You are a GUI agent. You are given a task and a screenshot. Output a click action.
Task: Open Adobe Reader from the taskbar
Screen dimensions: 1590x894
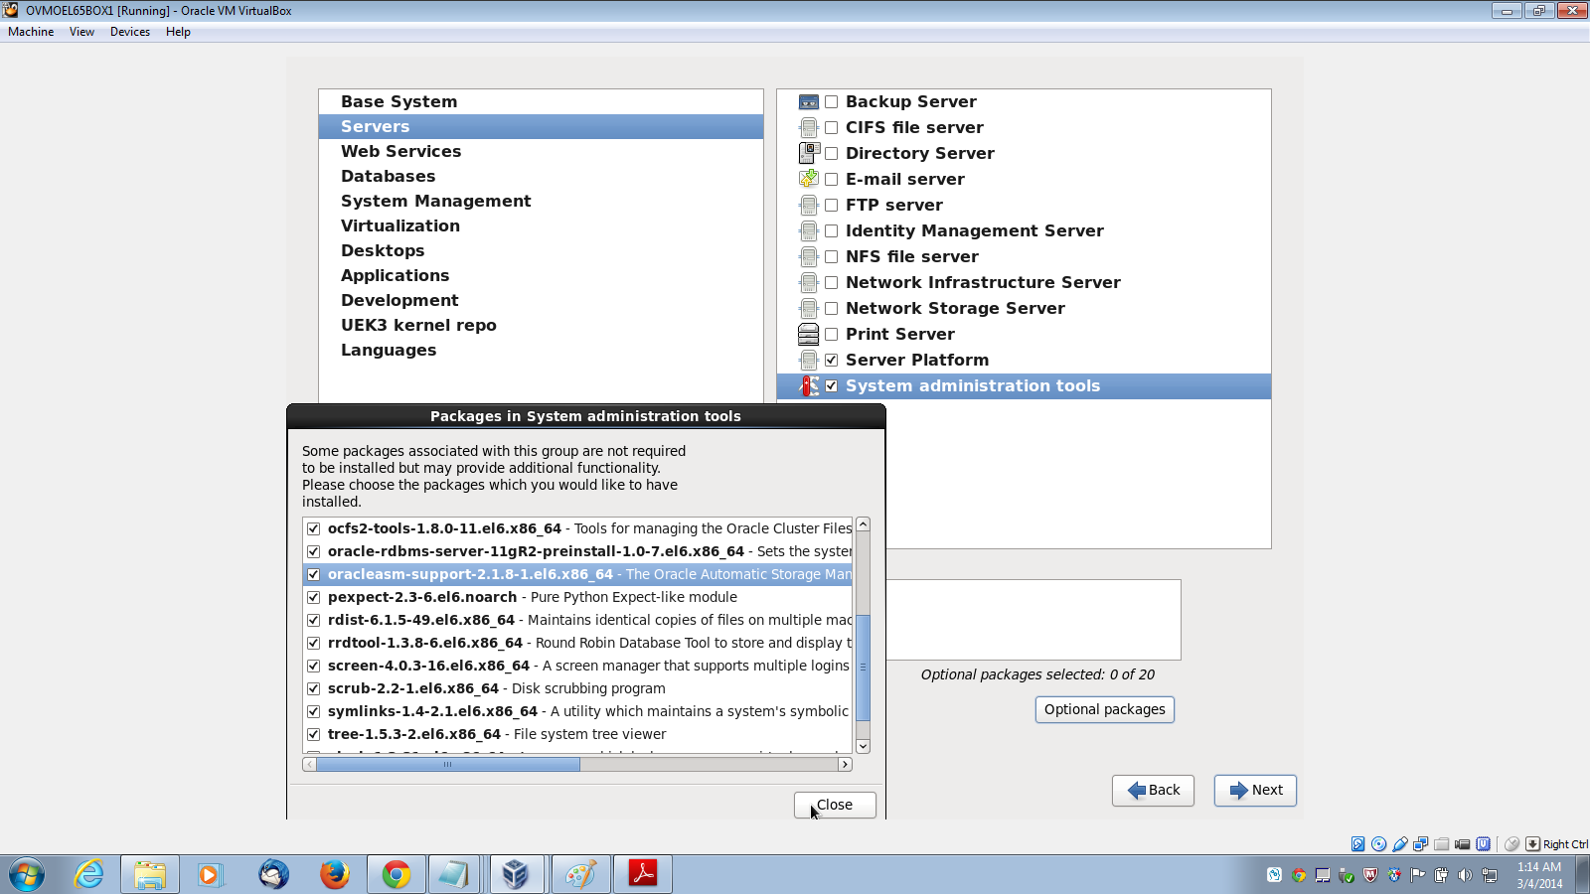click(x=643, y=874)
